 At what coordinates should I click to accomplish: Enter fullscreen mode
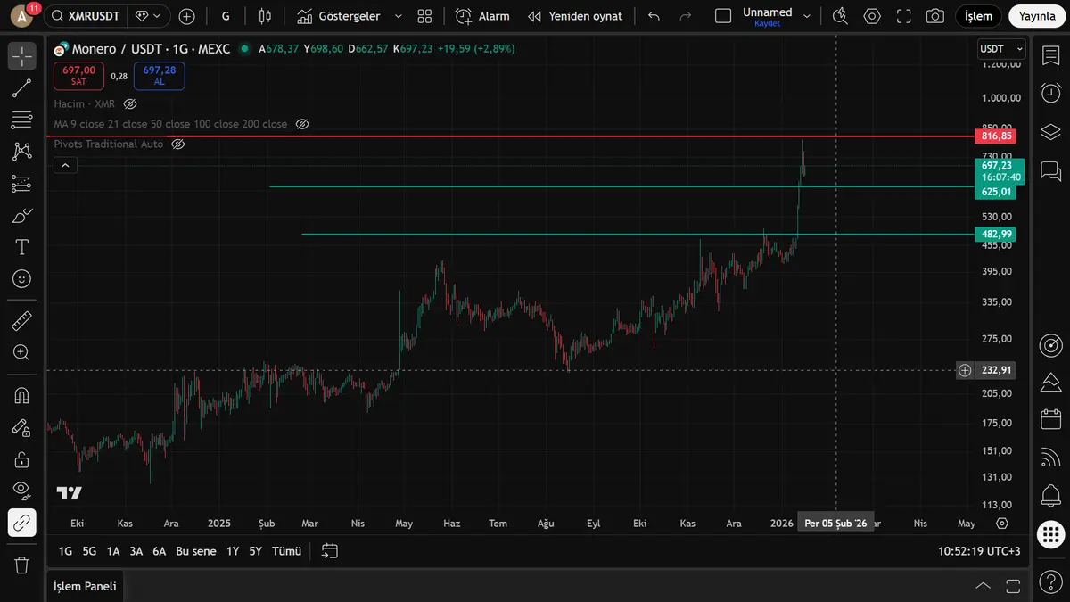(x=903, y=16)
